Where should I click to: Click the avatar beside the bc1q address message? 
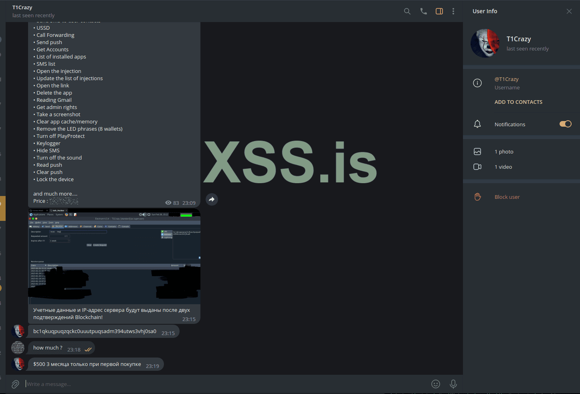tap(18, 331)
